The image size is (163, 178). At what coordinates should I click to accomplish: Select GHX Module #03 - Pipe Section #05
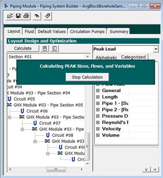coord(48,105)
